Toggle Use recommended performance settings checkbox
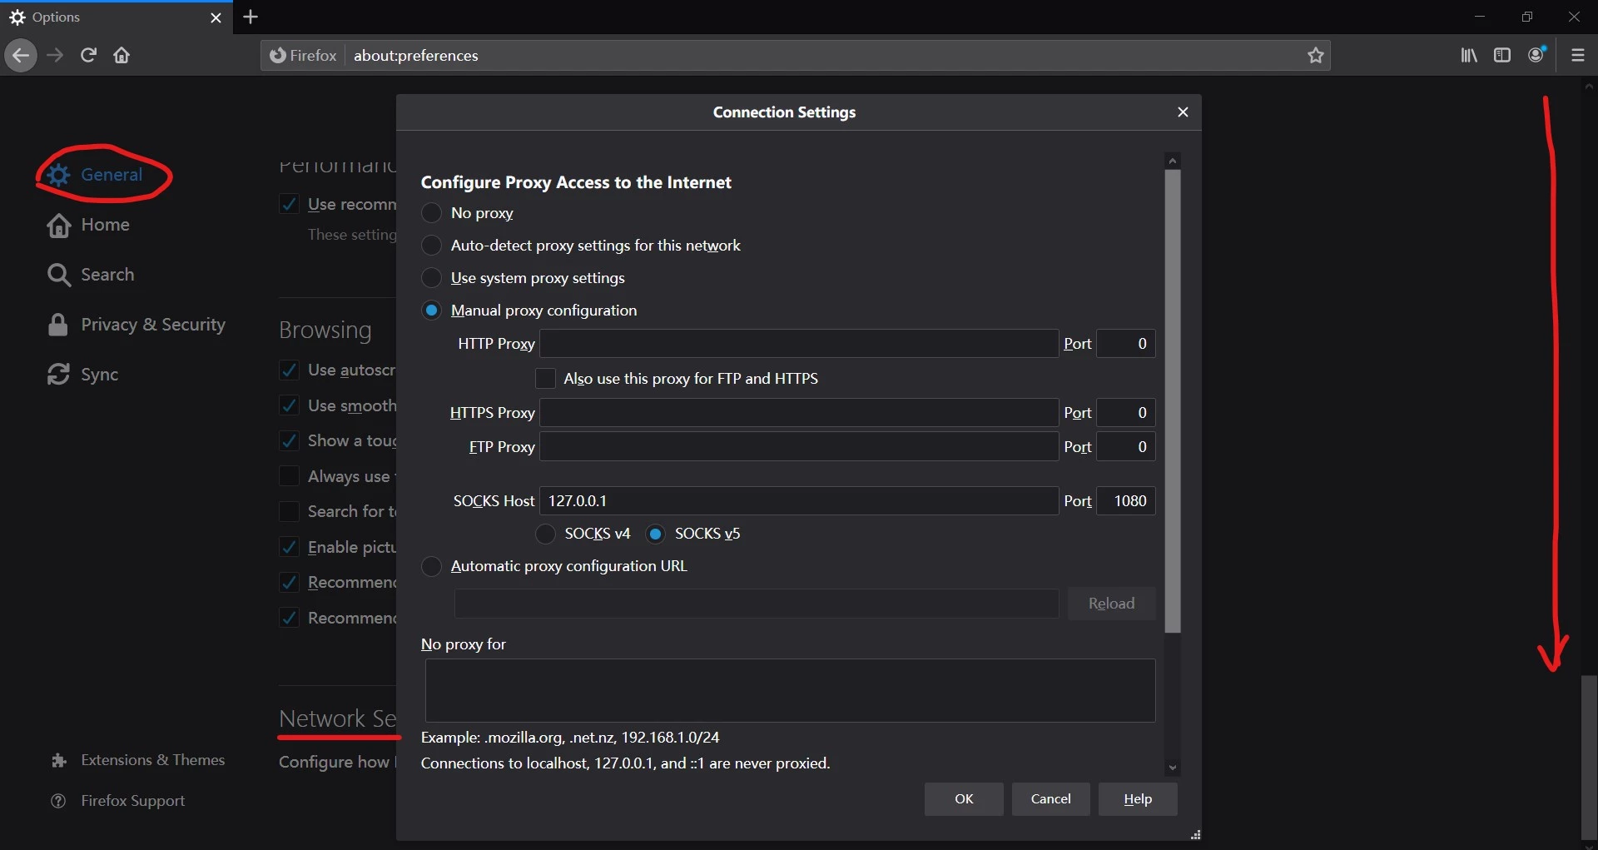The image size is (1598, 850). 289,204
